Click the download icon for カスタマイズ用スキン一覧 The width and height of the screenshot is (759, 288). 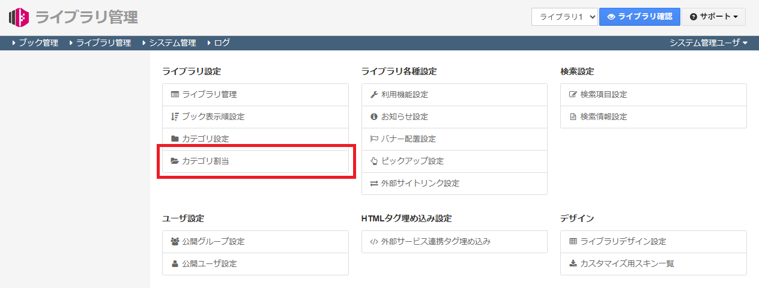(573, 264)
